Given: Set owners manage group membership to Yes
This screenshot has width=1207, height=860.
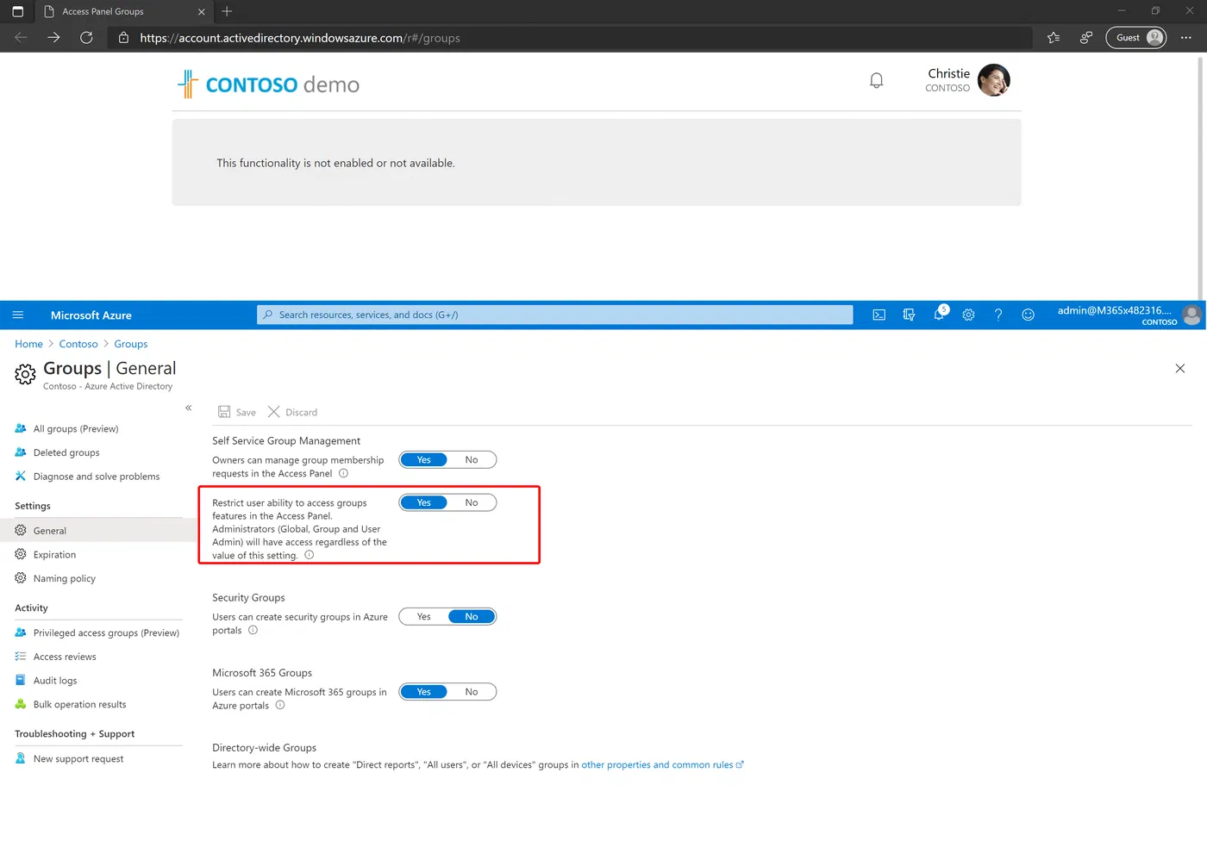Looking at the screenshot, I should point(423,460).
